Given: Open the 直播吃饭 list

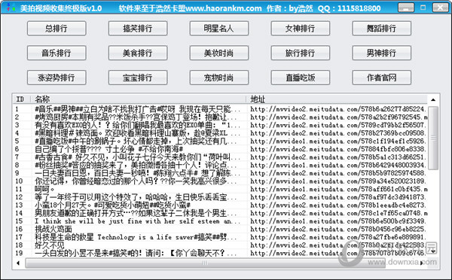Looking at the screenshot, I should (x=301, y=78).
